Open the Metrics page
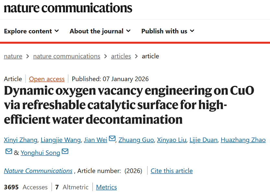The width and height of the screenshot is (270, 193). coord(106,187)
